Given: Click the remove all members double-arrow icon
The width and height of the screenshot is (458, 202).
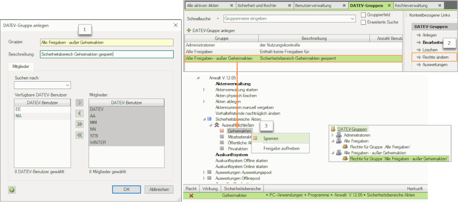Looking at the screenshot, I should [x=78, y=134].
